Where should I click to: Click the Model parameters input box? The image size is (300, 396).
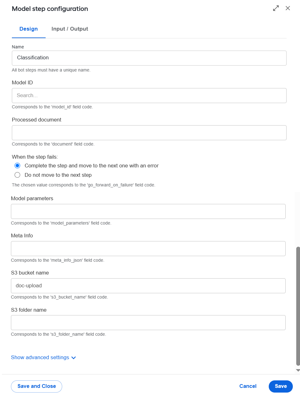click(x=148, y=211)
